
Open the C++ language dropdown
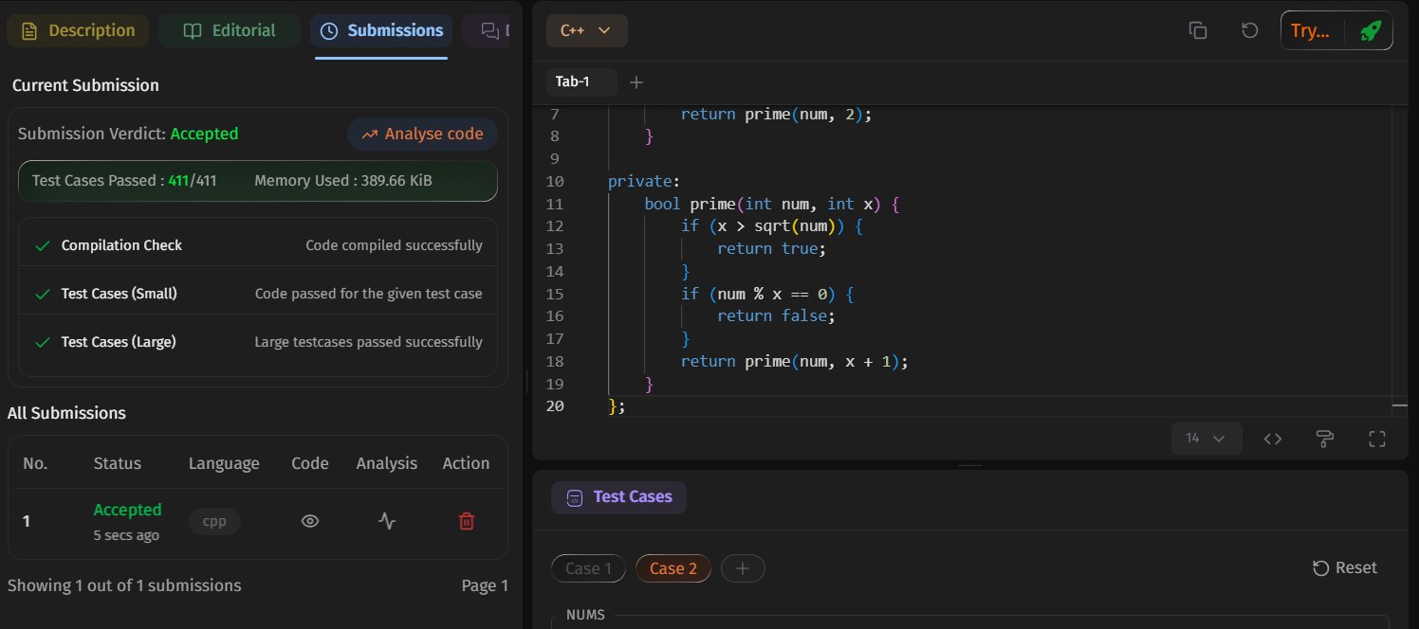tap(586, 30)
